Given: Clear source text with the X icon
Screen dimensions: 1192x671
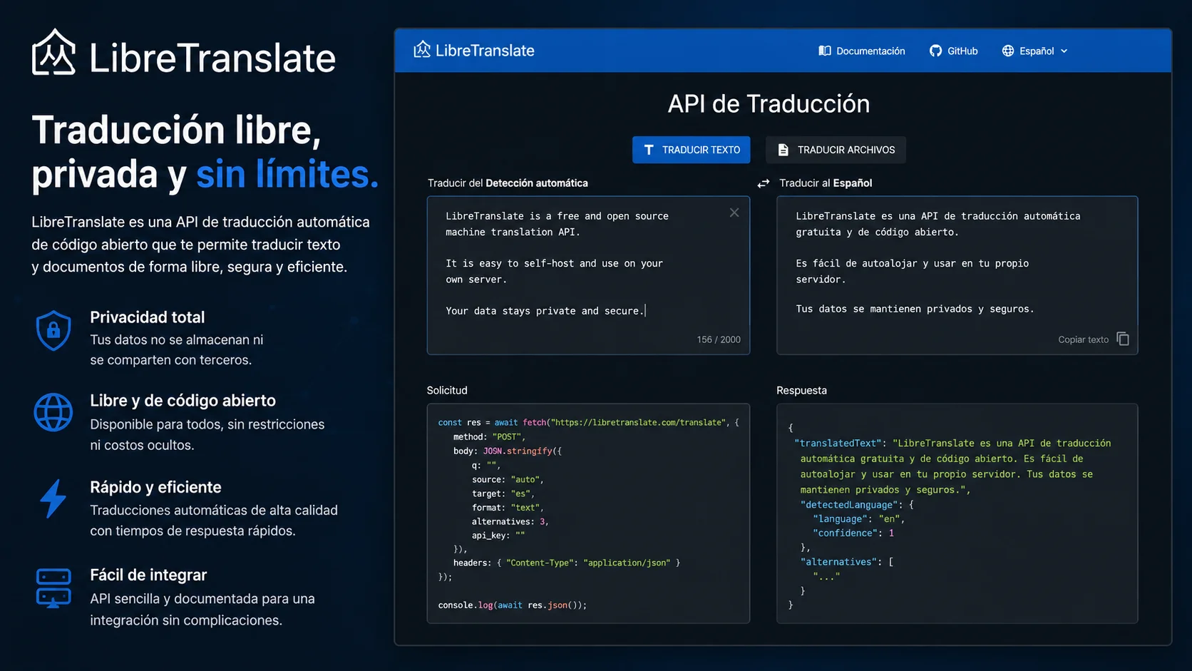Looking at the screenshot, I should 734,212.
